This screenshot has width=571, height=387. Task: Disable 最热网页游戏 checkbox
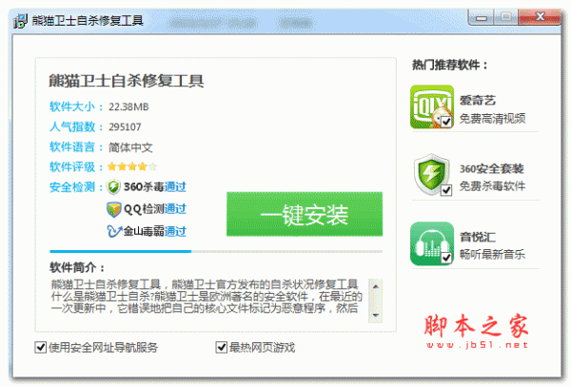(222, 347)
